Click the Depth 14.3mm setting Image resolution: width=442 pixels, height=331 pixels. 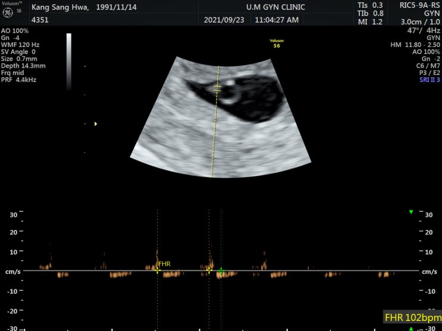23,66
